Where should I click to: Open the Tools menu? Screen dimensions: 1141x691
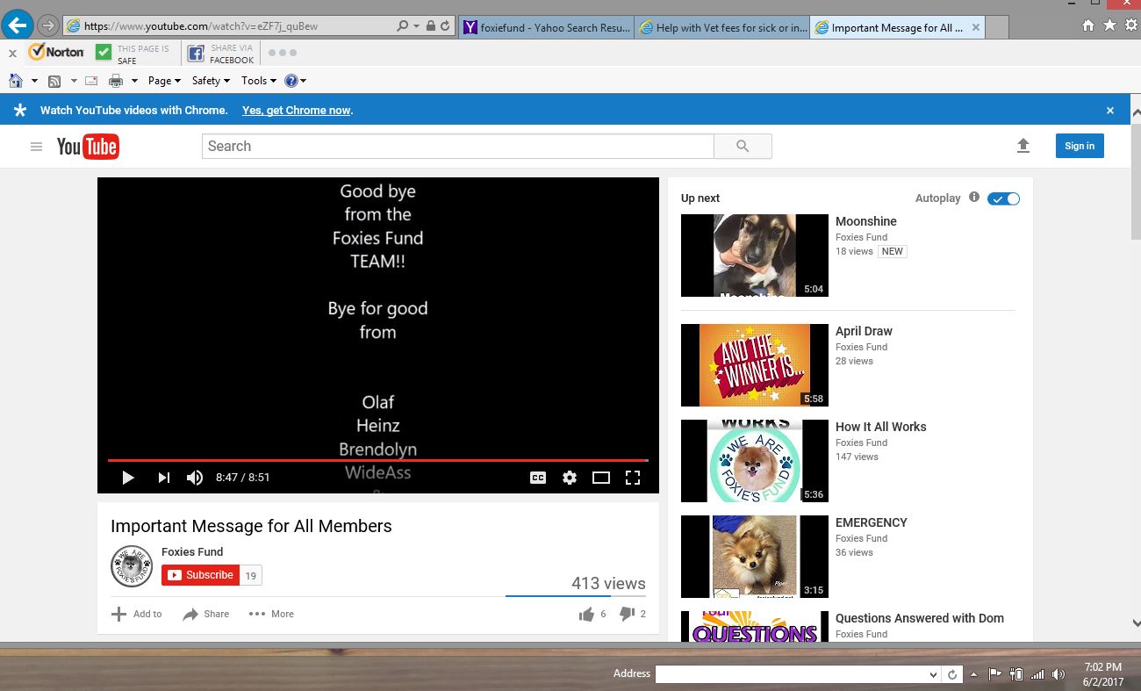pyautogui.click(x=259, y=81)
